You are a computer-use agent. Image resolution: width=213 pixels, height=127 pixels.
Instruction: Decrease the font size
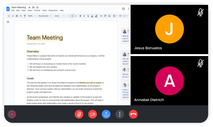click(x=69, y=16)
